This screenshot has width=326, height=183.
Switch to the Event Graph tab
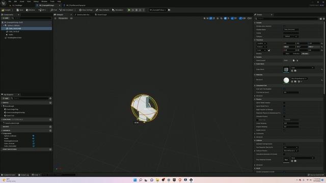101,15
